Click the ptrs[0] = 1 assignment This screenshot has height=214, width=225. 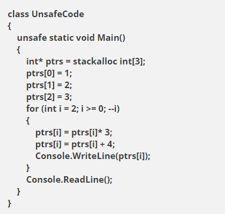[49, 73]
